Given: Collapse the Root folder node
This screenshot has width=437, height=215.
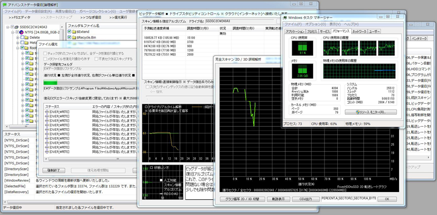Looking at the screenshot, I should tap(18, 48).
